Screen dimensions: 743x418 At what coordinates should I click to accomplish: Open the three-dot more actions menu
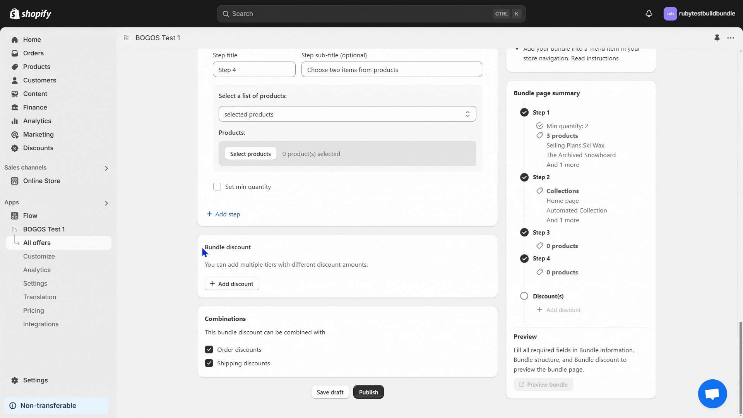pyautogui.click(x=731, y=38)
